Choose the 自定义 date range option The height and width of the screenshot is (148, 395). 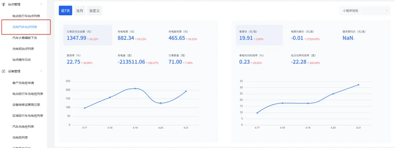[94, 11]
